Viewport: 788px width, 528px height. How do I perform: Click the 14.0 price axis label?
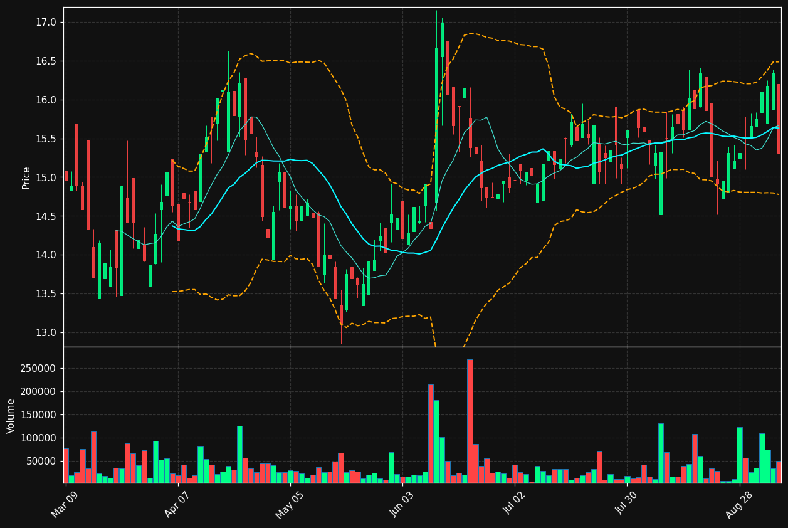(x=47, y=255)
